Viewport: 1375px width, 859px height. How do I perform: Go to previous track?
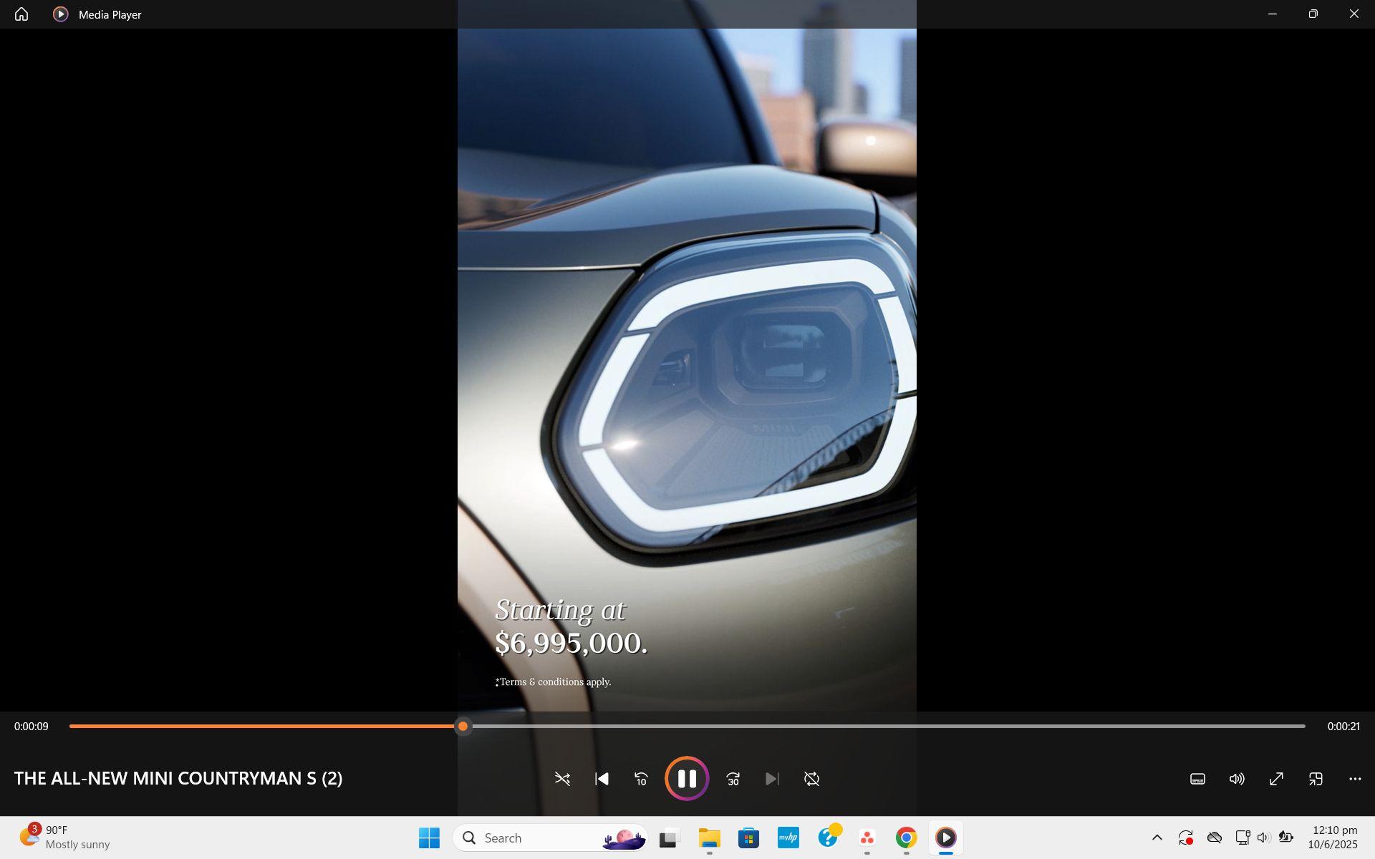tap(602, 779)
